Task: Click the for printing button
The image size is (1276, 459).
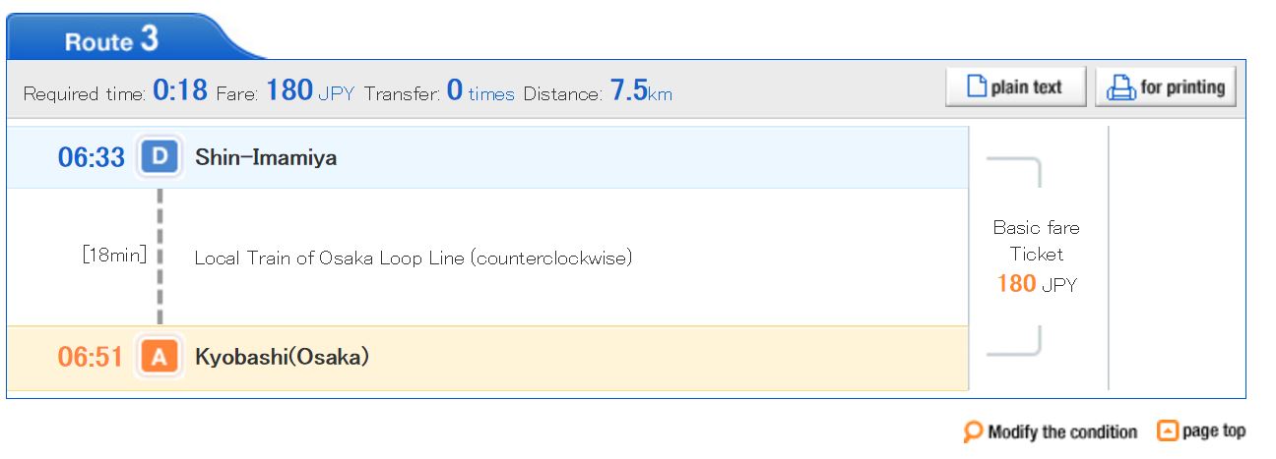Action: coord(1166,87)
